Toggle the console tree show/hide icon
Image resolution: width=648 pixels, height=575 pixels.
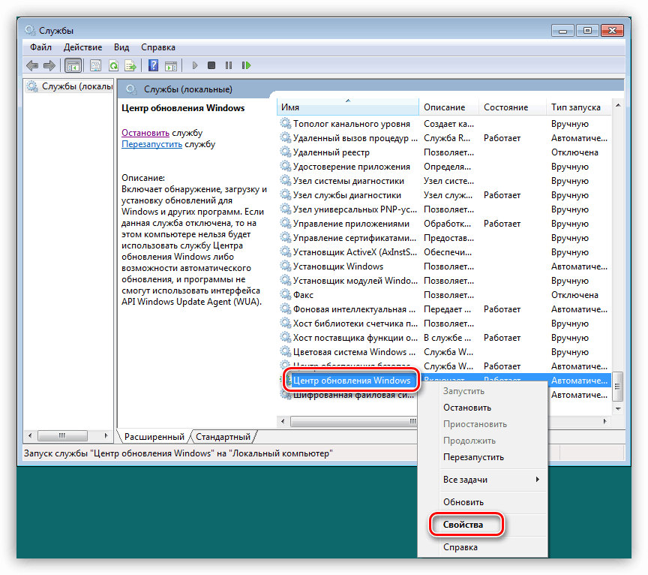click(73, 65)
